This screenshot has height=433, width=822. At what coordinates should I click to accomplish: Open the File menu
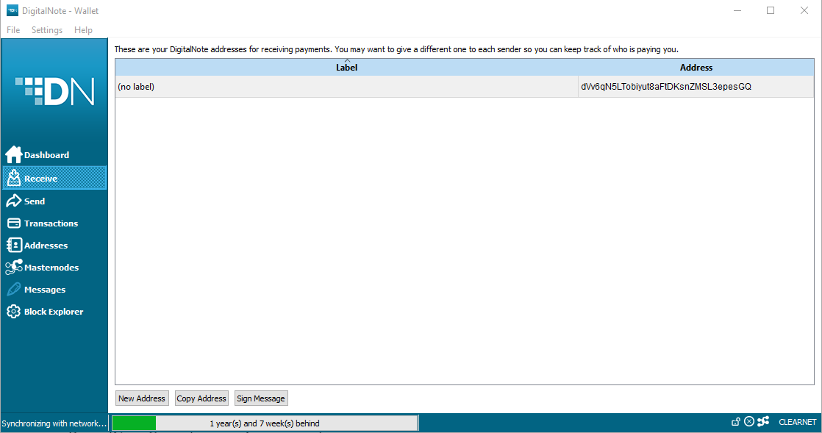click(13, 30)
